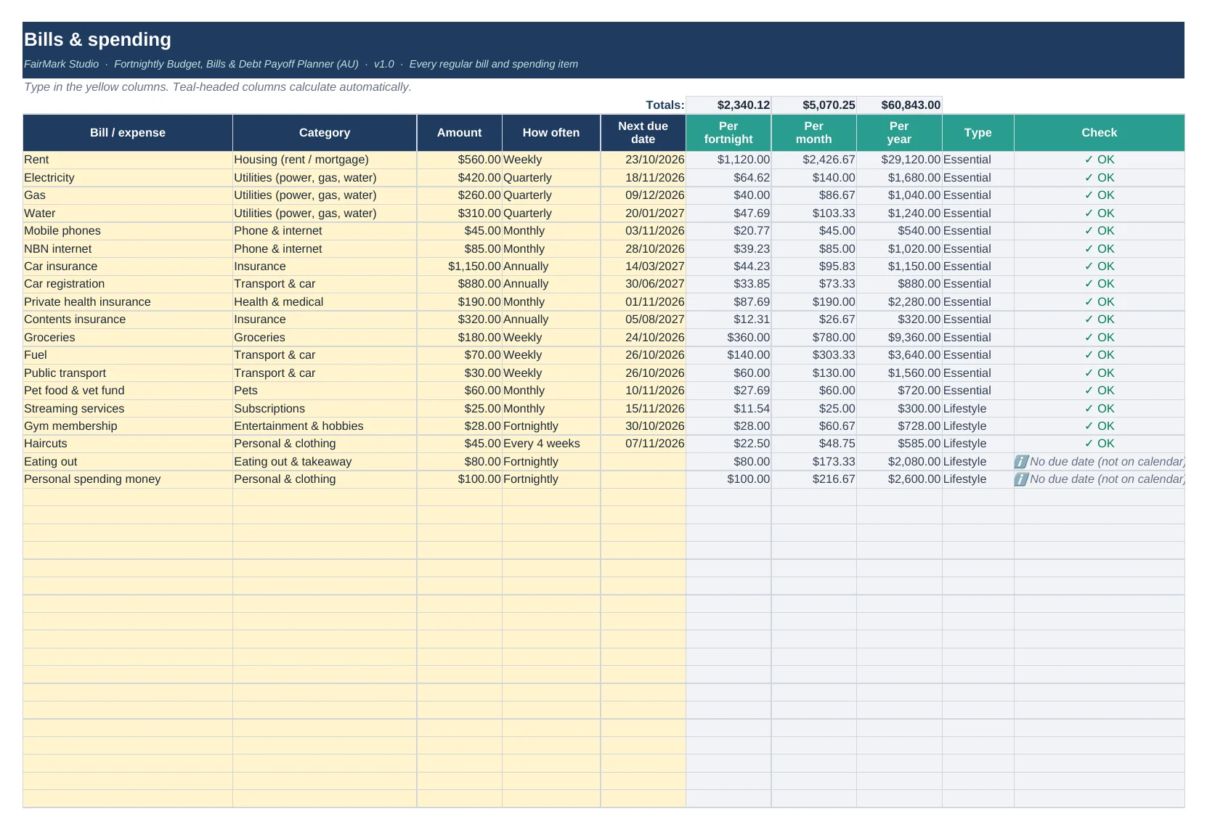1207x830 pixels.
Task: Select 'Entertainment & hobbies' category cell
Action: pos(325,426)
